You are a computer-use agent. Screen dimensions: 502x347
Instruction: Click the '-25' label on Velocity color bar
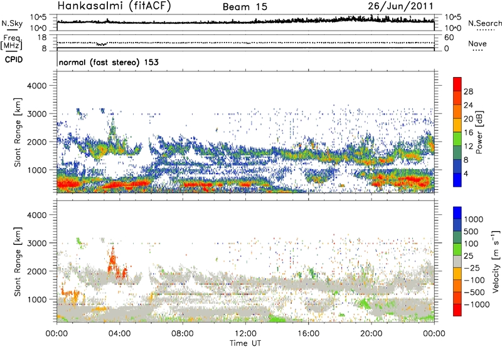point(471,268)
